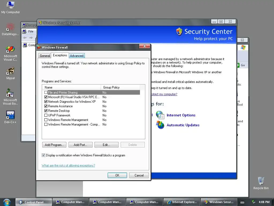Click the green Go button in background window

pos(241,65)
